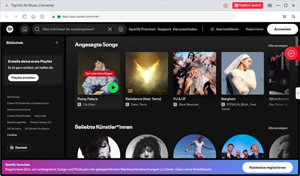Open the Spotify Premium menu item
The image size is (300, 176).
pyautogui.click(x=142, y=29)
